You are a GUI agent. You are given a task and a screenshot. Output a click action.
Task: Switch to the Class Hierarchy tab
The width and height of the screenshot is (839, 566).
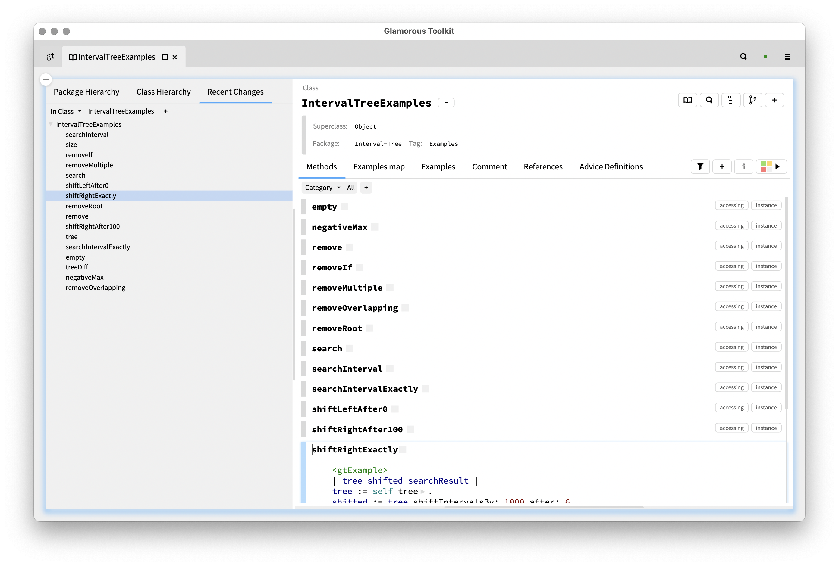click(x=163, y=92)
